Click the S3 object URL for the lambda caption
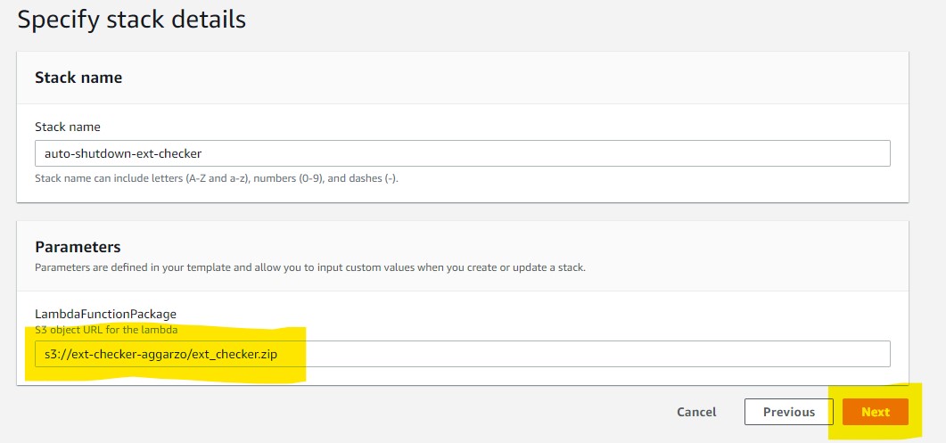Image resolution: width=946 pixels, height=443 pixels. click(x=106, y=330)
